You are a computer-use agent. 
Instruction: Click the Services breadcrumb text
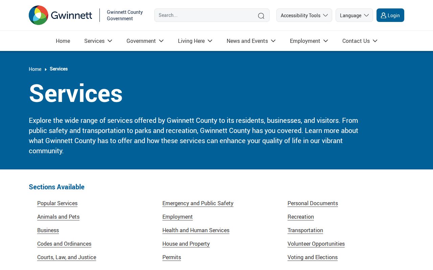pyautogui.click(x=59, y=69)
